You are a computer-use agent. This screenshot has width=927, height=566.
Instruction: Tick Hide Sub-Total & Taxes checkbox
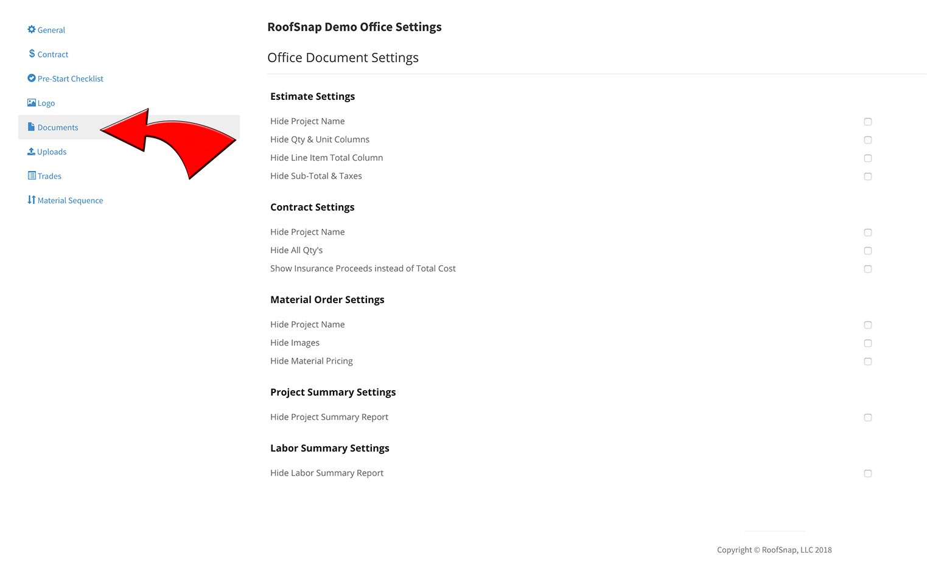[868, 176]
